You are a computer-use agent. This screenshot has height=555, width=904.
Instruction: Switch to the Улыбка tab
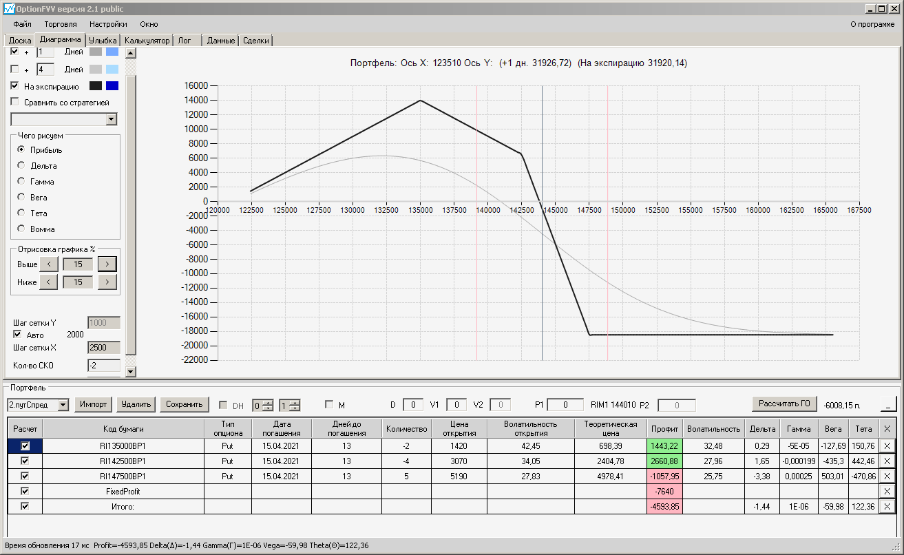click(103, 41)
